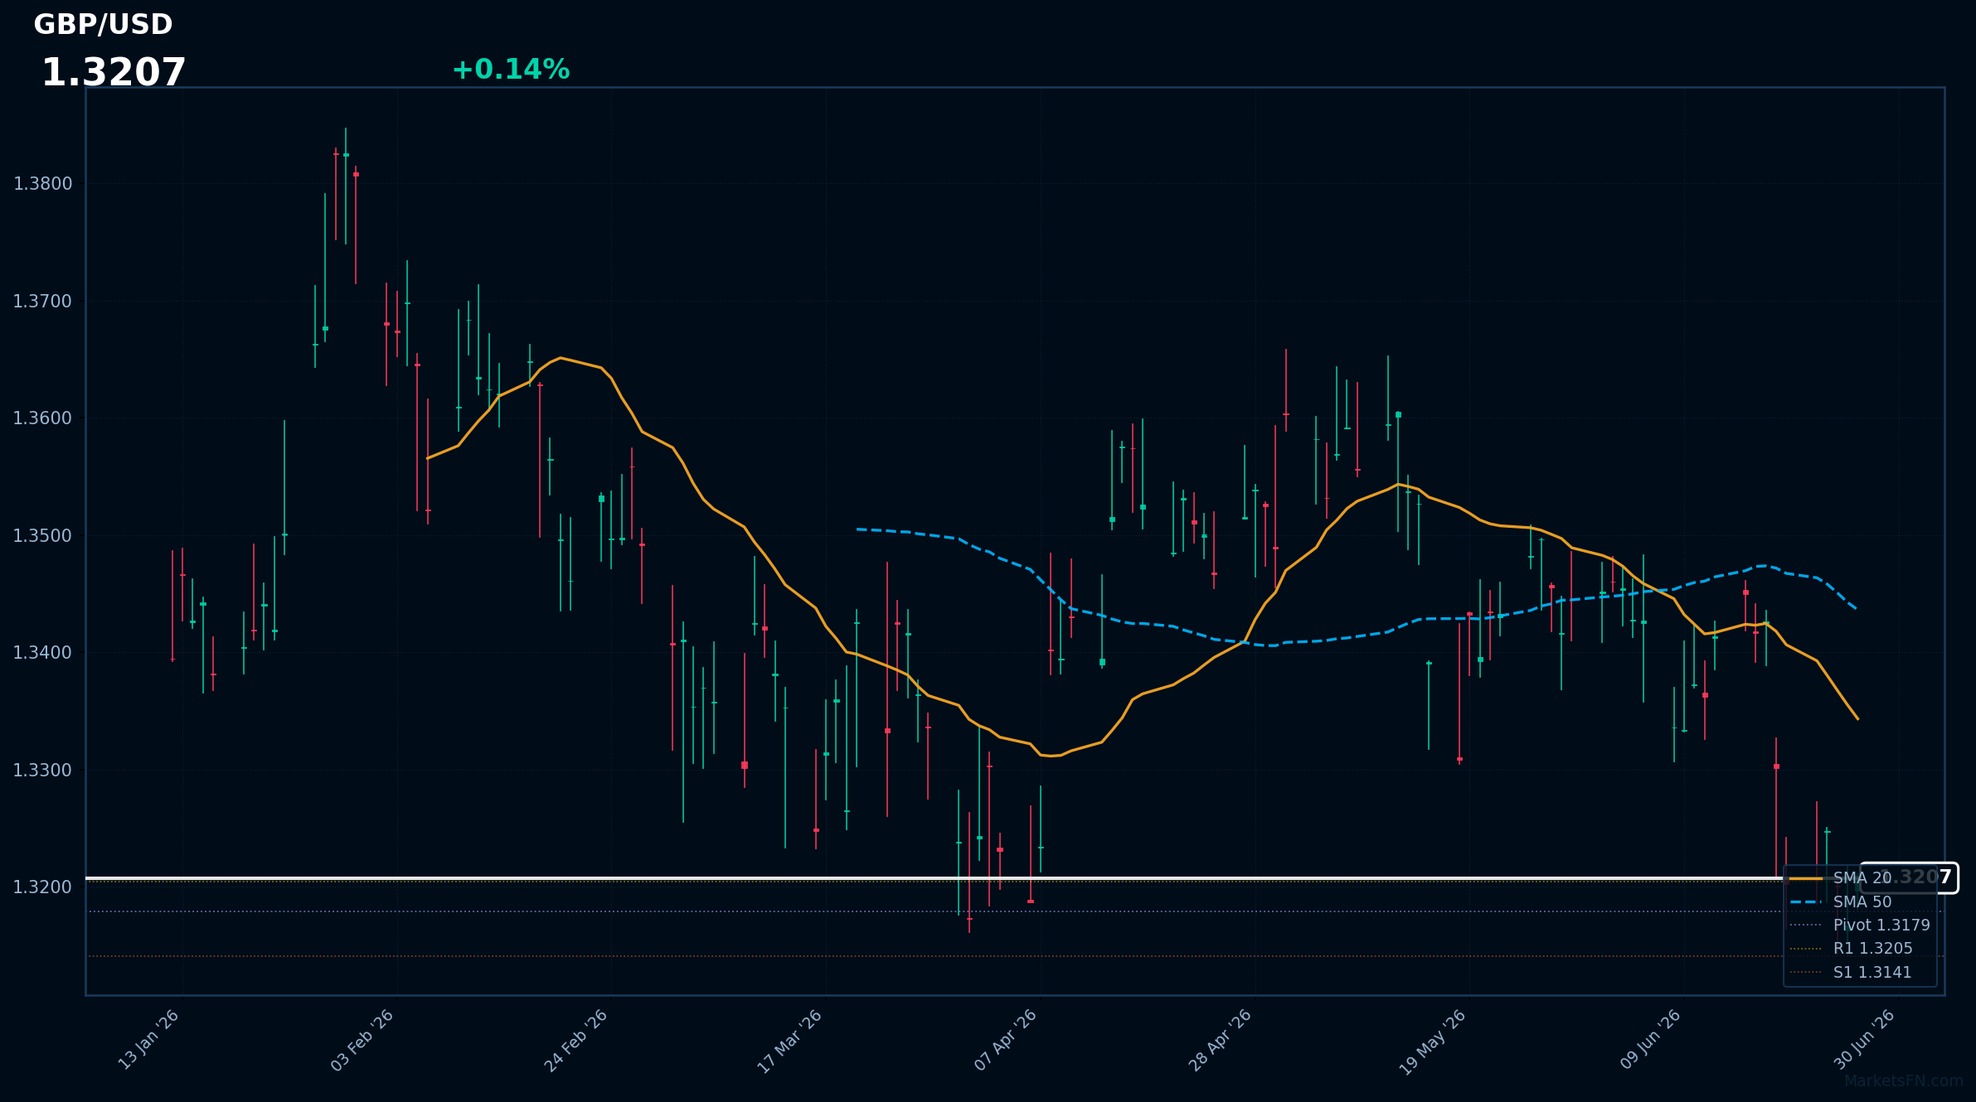Click the GBP/USD pair title
This screenshot has height=1102, width=1976.
click(x=103, y=25)
